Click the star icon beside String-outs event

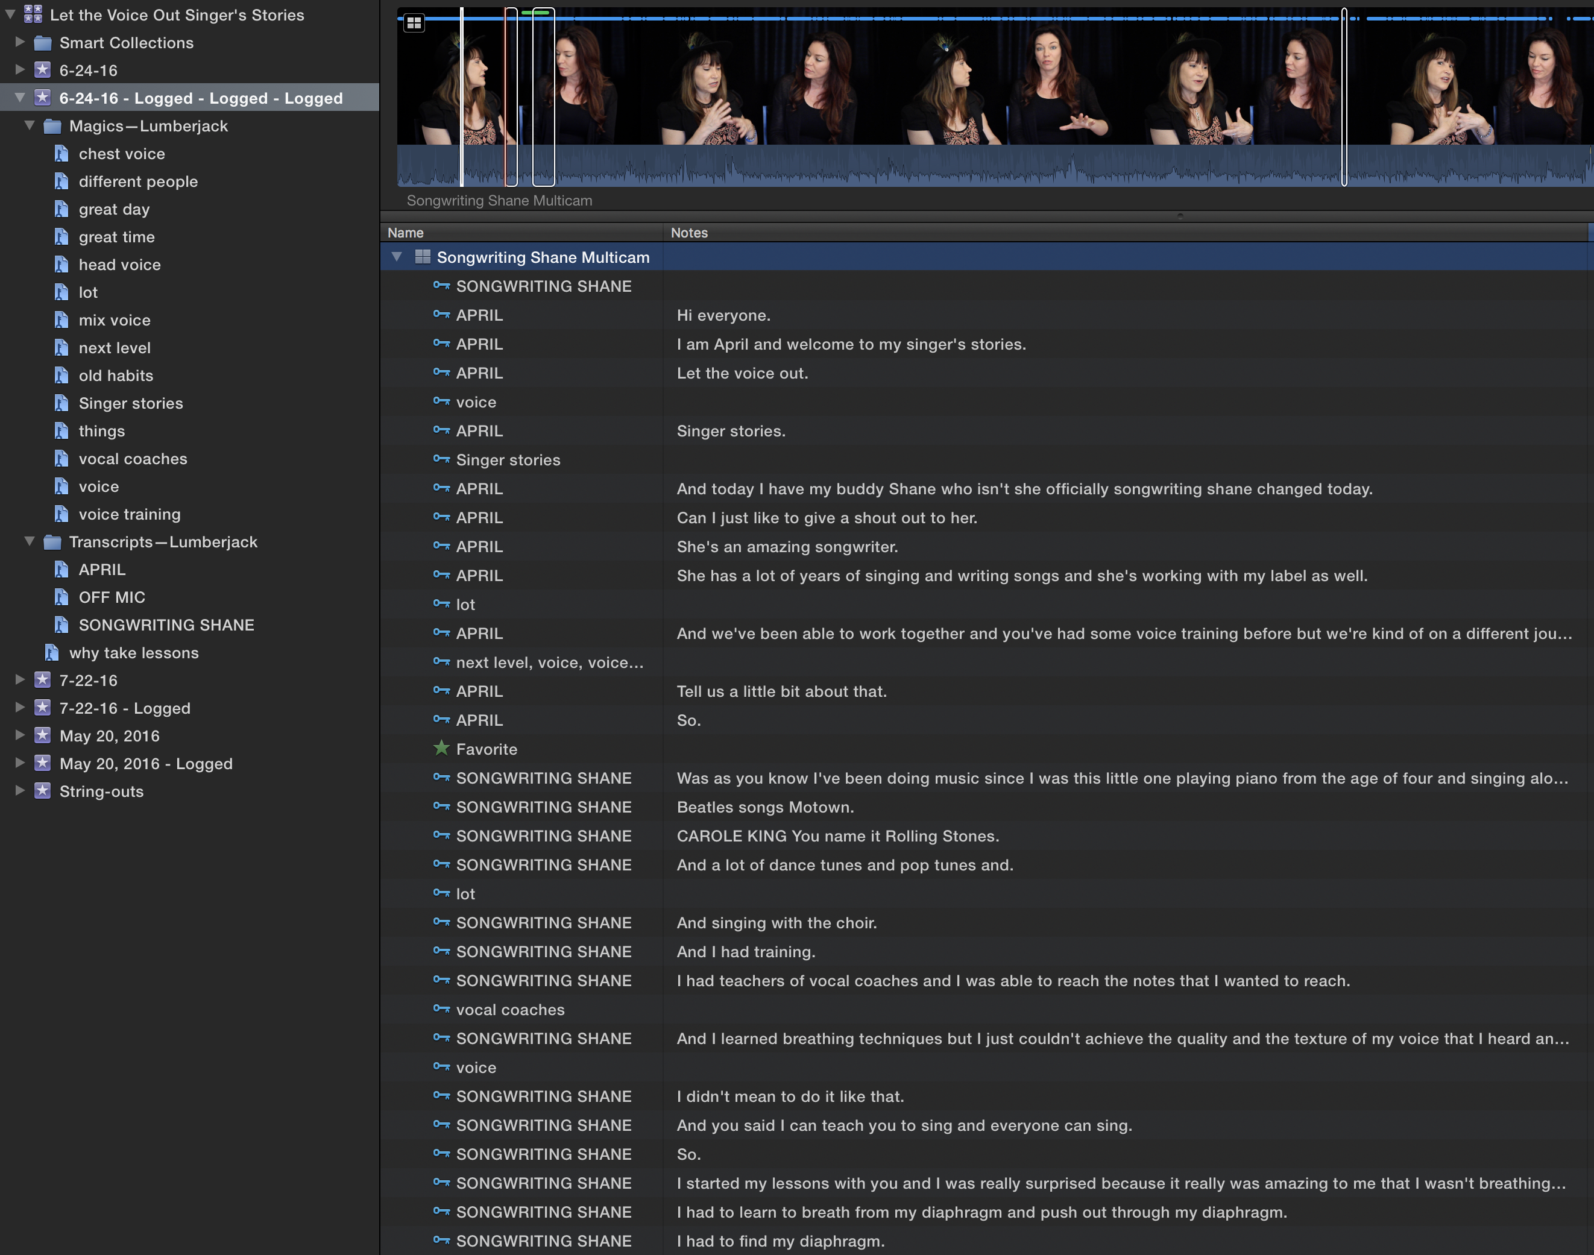43,791
